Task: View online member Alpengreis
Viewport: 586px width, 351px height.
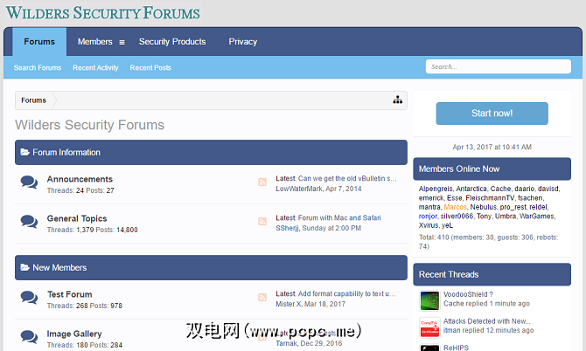Action: tap(436, 189)
